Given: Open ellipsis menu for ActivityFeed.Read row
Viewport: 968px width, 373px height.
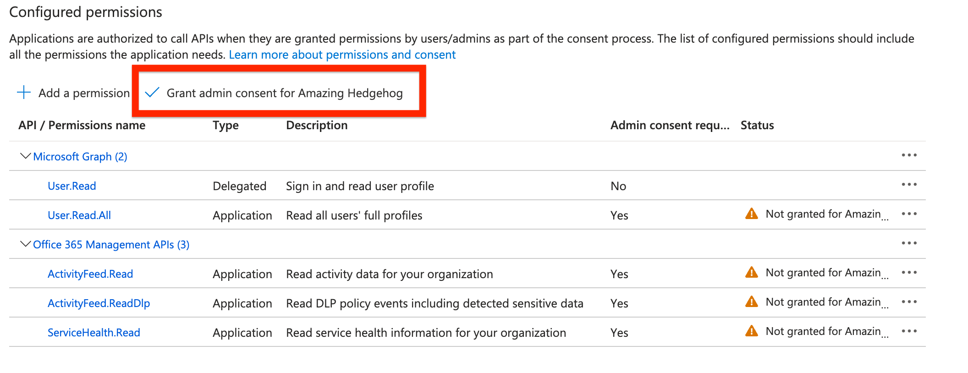Looking at the screenshot, I should point(909,273).
